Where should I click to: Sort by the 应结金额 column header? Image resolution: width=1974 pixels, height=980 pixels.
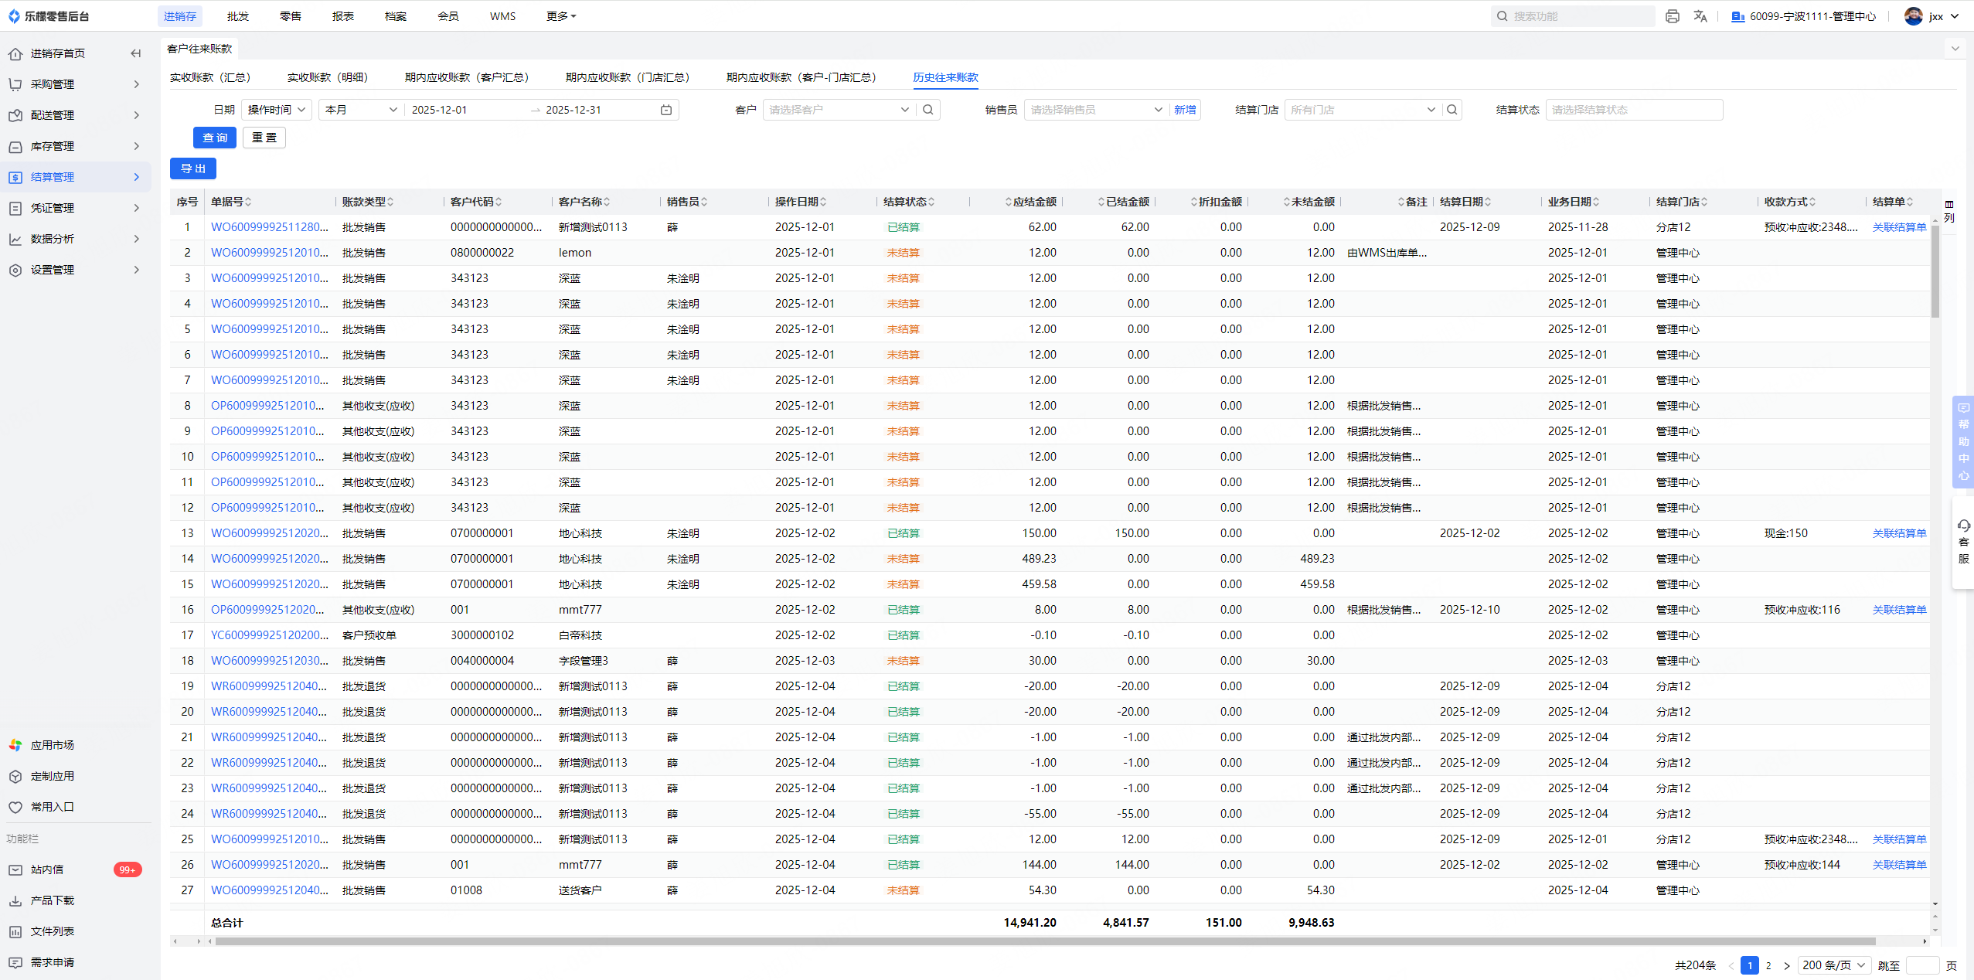click(1033, 202)
